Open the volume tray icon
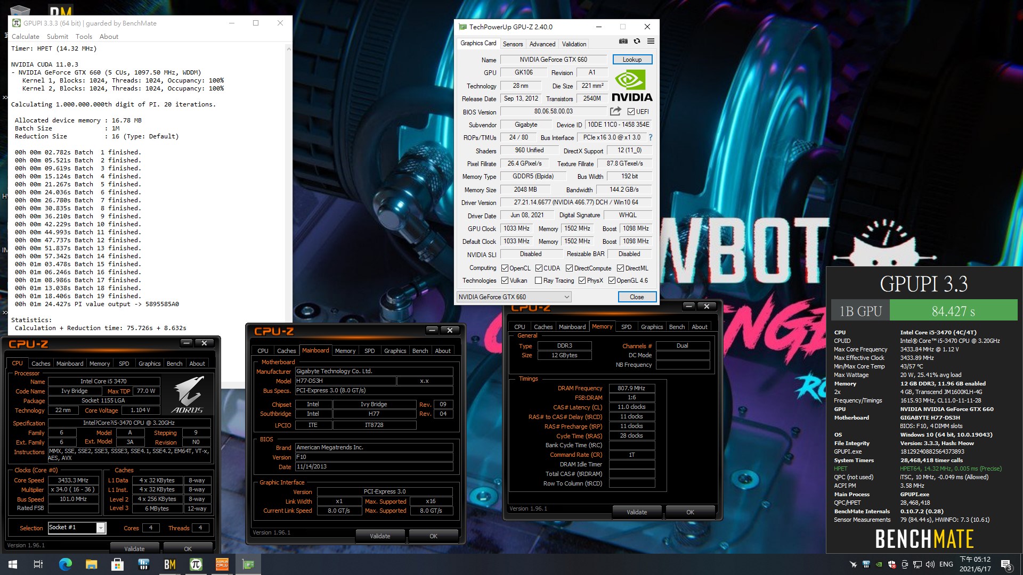1023x575 pixels. click(x=930, y=564)
